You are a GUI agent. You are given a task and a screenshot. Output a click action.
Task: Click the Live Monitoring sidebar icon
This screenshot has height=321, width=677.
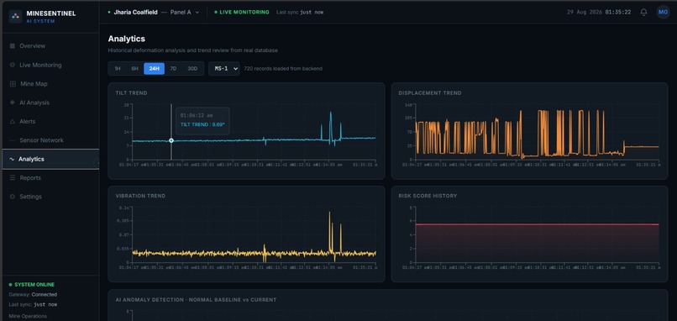pyautogui.click(x=12, y=65)
